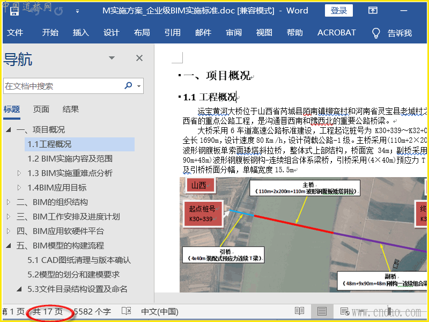Go to heading 五、BIM模型的构建流程
The width and height of the screenshot is (429, 322).
coord(60,246)
